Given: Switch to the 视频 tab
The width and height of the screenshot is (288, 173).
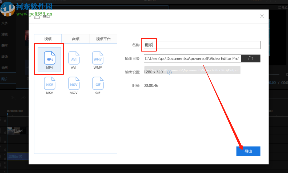Looking at the screenshot, I should [48, 39].
